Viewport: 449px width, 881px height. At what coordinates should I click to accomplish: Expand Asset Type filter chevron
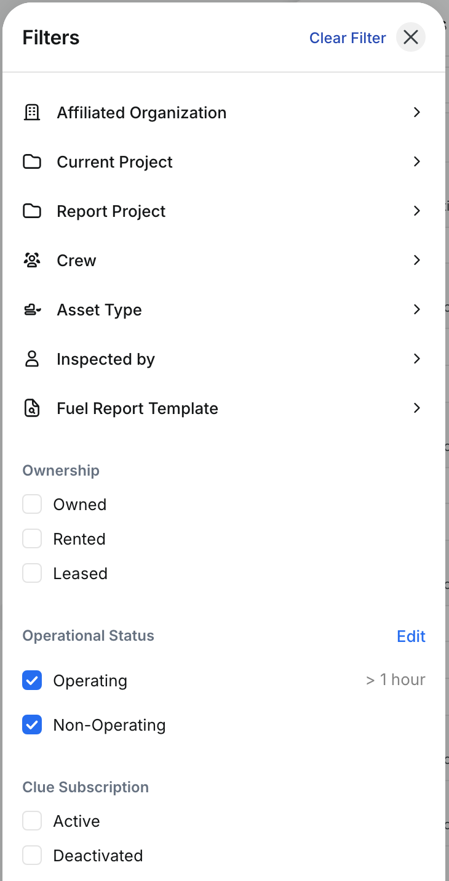point(417,309)
